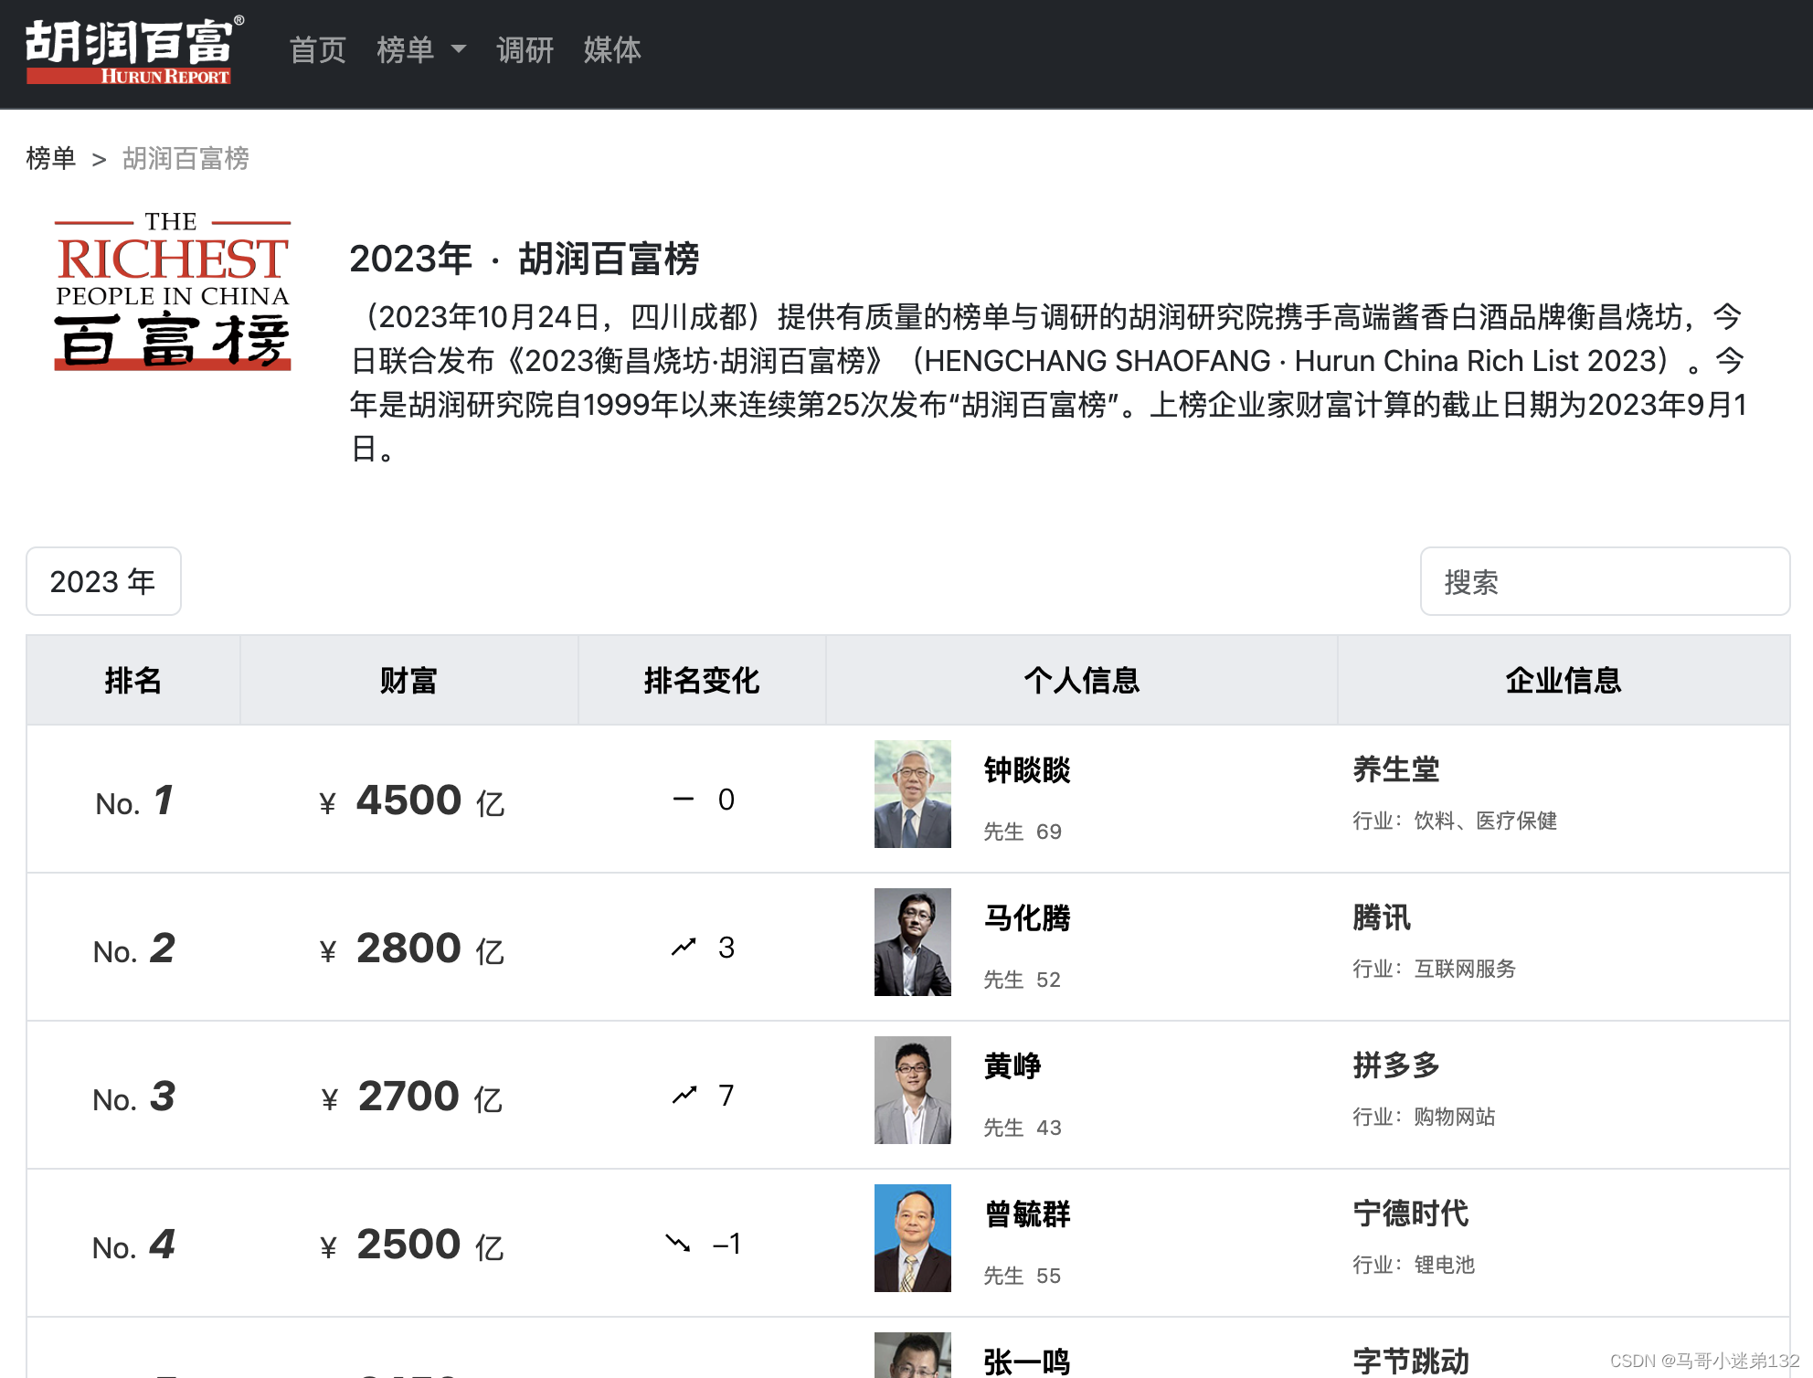Viewport: 1813px width, 1378px height.
Task: Click the name 曾毓群
Action: (1027, 1214)
